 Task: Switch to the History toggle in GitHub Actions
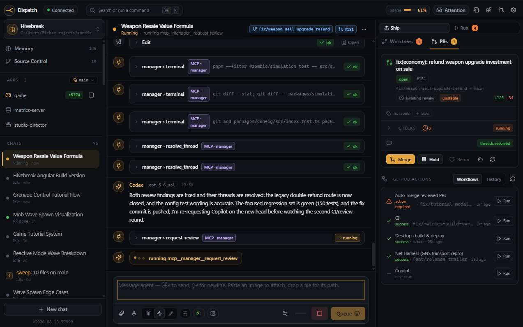coord(494,179)
